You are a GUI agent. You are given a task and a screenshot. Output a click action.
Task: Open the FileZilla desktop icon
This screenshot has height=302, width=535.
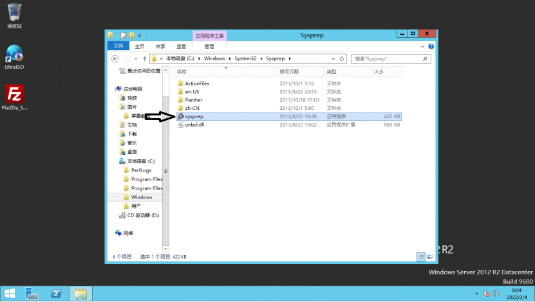14,98
